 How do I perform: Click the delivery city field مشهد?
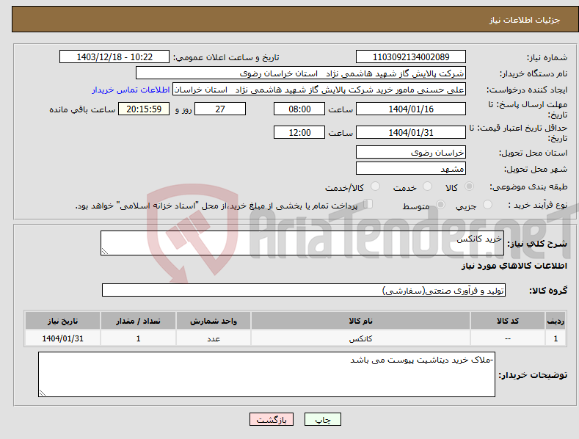pos(411,169)
